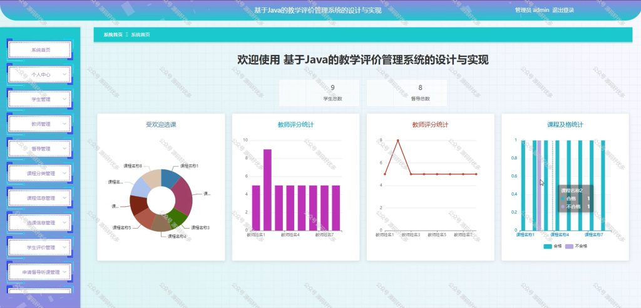Toggle the 合格 legend swatch
641x308 pixels.
[x=547, y=246]
